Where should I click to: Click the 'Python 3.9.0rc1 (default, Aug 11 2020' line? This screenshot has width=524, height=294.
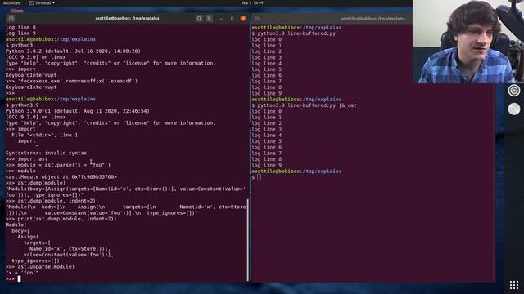pyautogui.click(x=78, y=111)
